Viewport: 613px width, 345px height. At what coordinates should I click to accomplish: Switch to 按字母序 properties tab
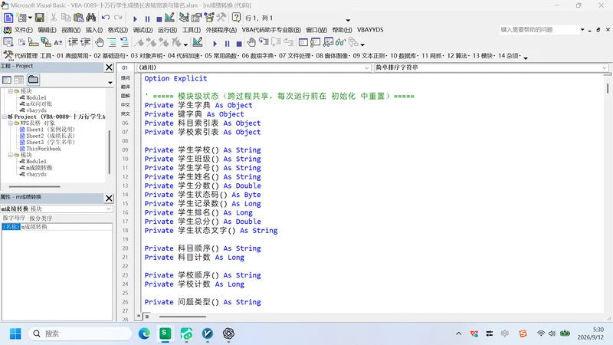pos(14,219)
